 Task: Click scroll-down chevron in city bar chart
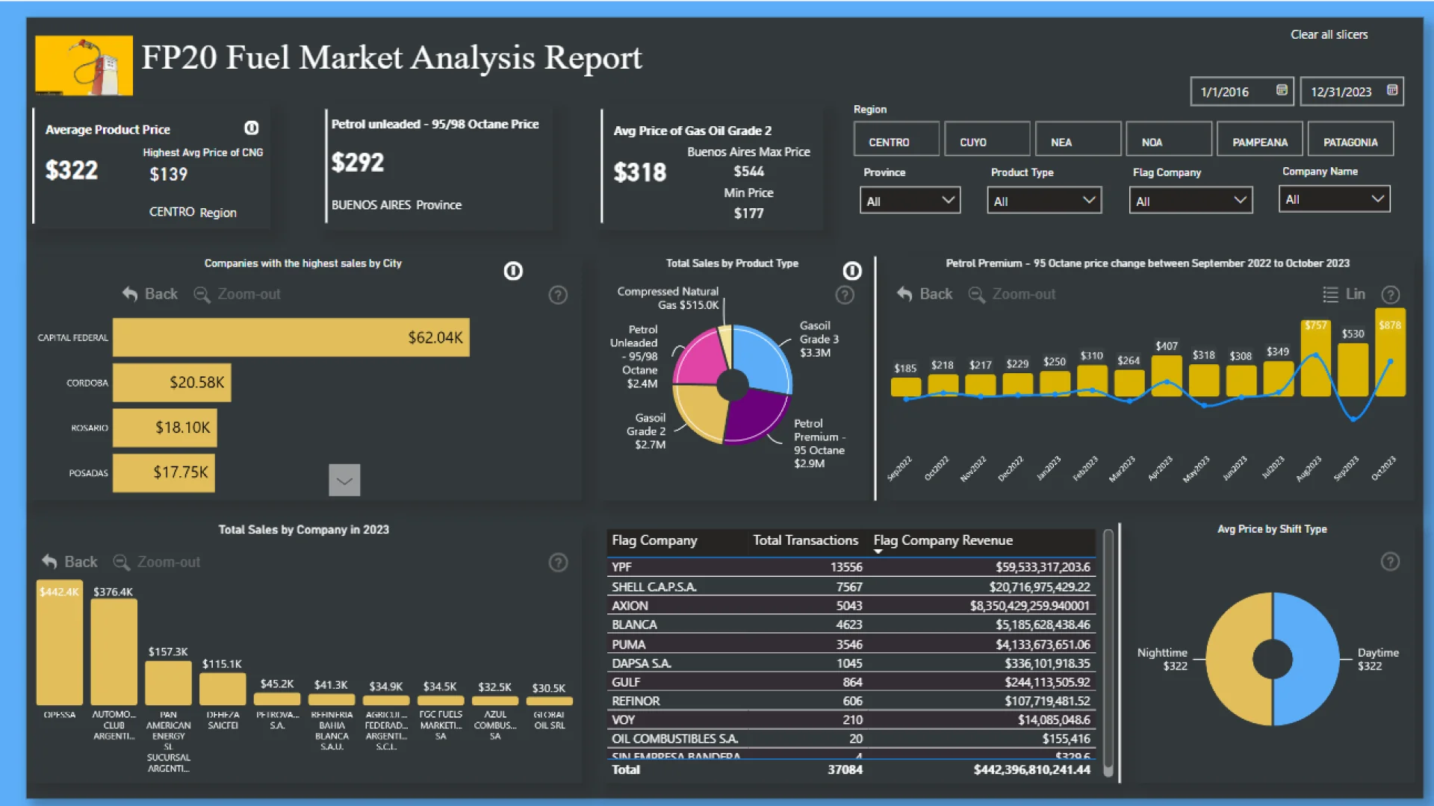(344, 480)
